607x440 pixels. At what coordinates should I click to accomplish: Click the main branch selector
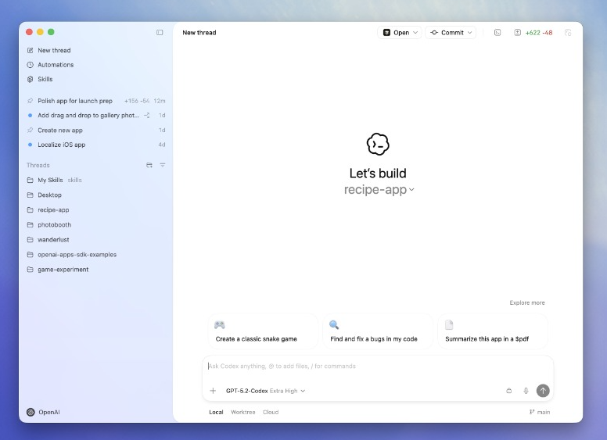[x=540, y=412]
